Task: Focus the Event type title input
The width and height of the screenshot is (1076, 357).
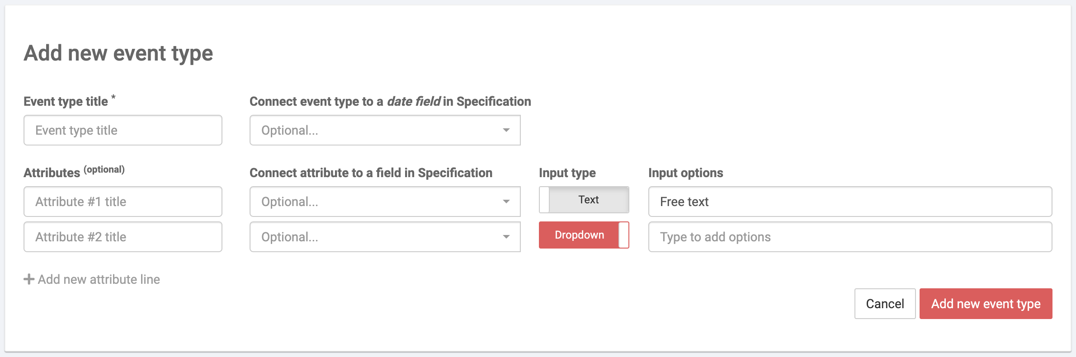Action: (x=123, y=130)
